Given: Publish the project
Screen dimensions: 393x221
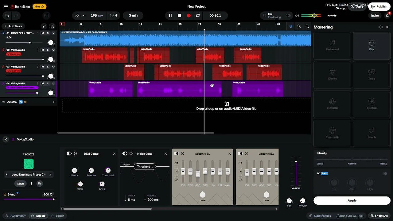Looking at the screenshot, I should pos(379,6).
